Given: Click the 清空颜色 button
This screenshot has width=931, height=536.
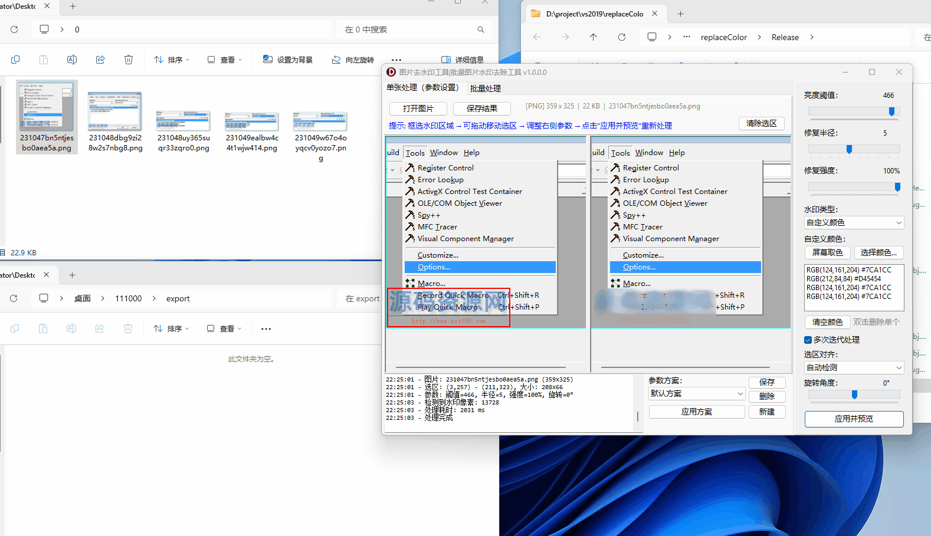Looking at the screenshot, I should pos(828,322).
